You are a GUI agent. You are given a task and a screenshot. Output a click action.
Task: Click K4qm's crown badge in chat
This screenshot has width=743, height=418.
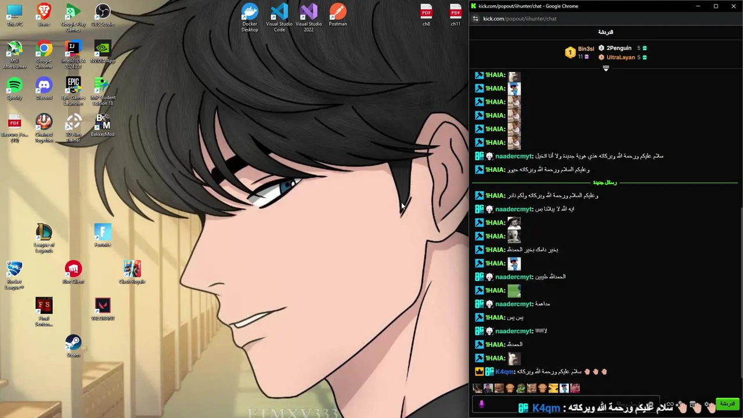click(479, 372)
